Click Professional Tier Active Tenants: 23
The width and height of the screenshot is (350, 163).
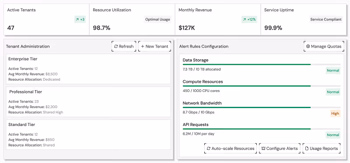[x=24, y=102]
